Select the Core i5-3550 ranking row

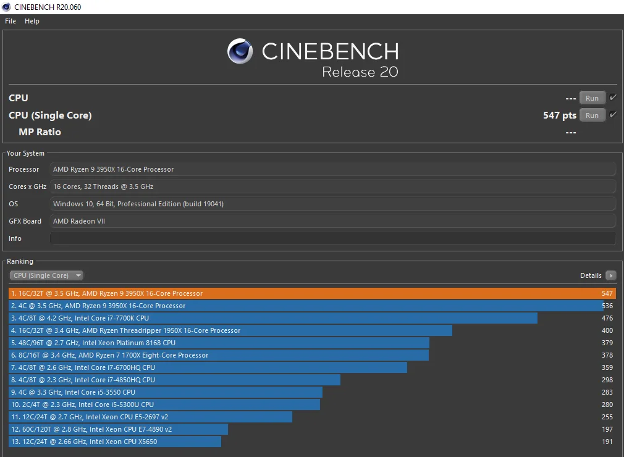312,392
